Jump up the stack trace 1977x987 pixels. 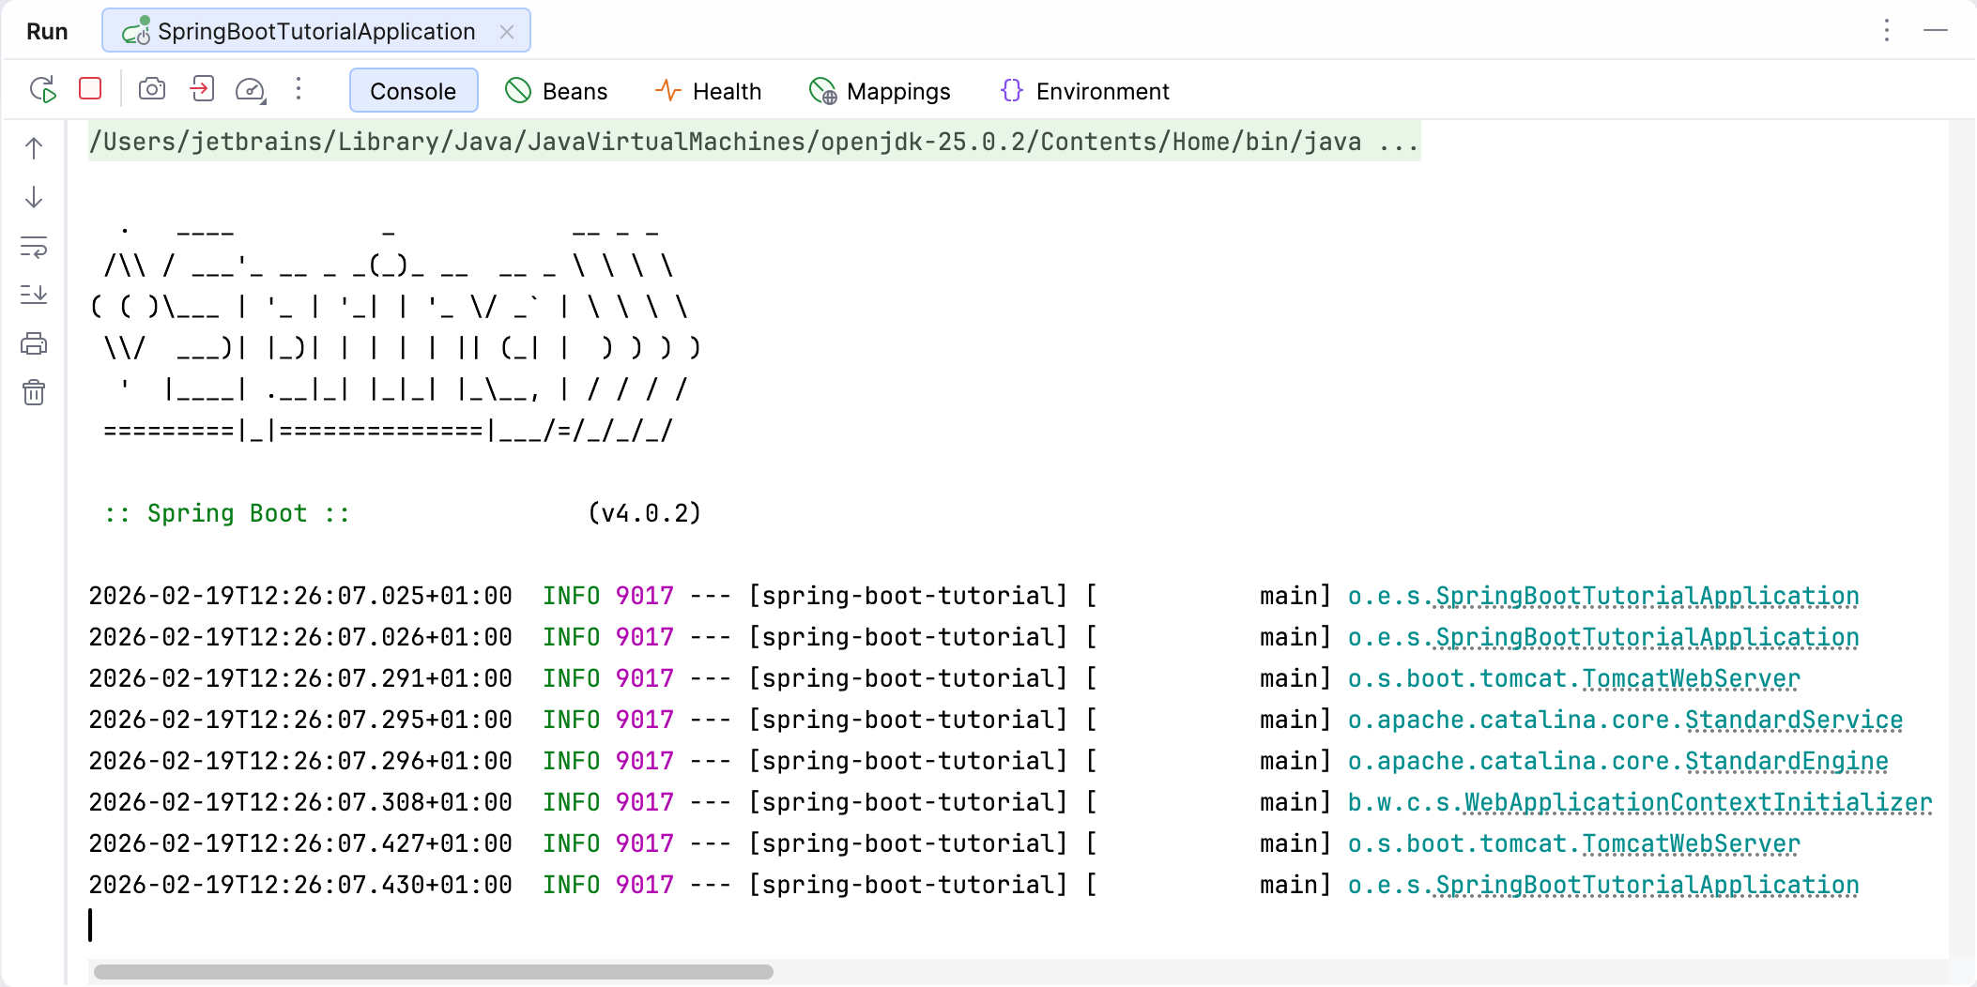click(x=34, y=148)
